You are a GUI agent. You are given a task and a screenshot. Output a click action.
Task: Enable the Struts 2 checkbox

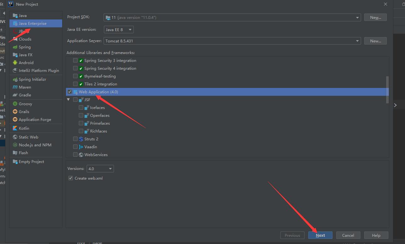point(75,139)
